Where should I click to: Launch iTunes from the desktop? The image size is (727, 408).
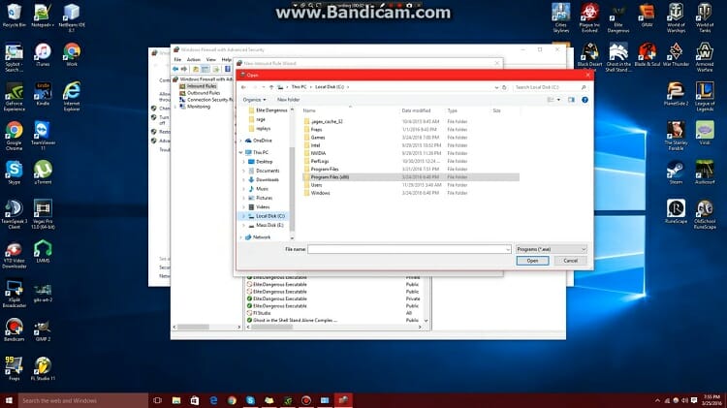coord(43,54)
